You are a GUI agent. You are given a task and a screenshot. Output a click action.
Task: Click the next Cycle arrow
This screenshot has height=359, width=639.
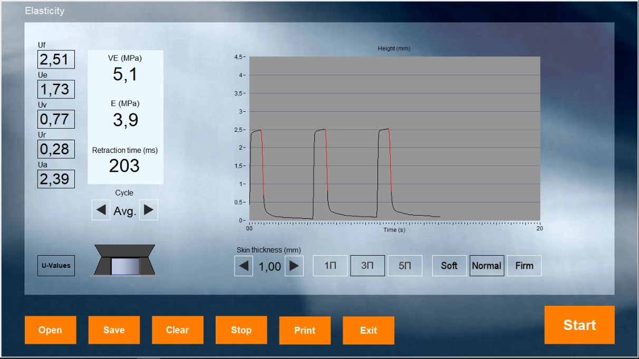pos(149,210)
